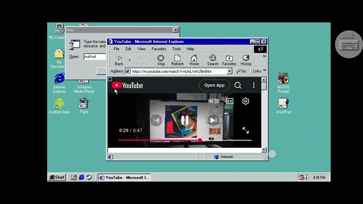Select Paint desktop icon
Viewport: 363px width, 204px height.
click(84, 106)
